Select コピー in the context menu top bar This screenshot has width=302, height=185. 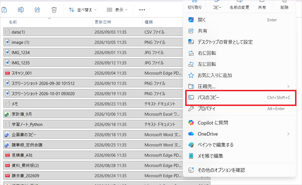click(x=217, y=7)
